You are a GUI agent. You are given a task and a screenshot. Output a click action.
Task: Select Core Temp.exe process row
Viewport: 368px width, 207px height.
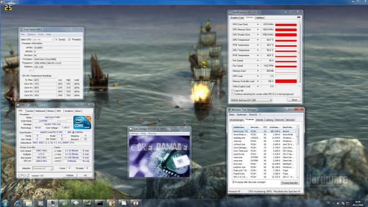coord(264,151)
